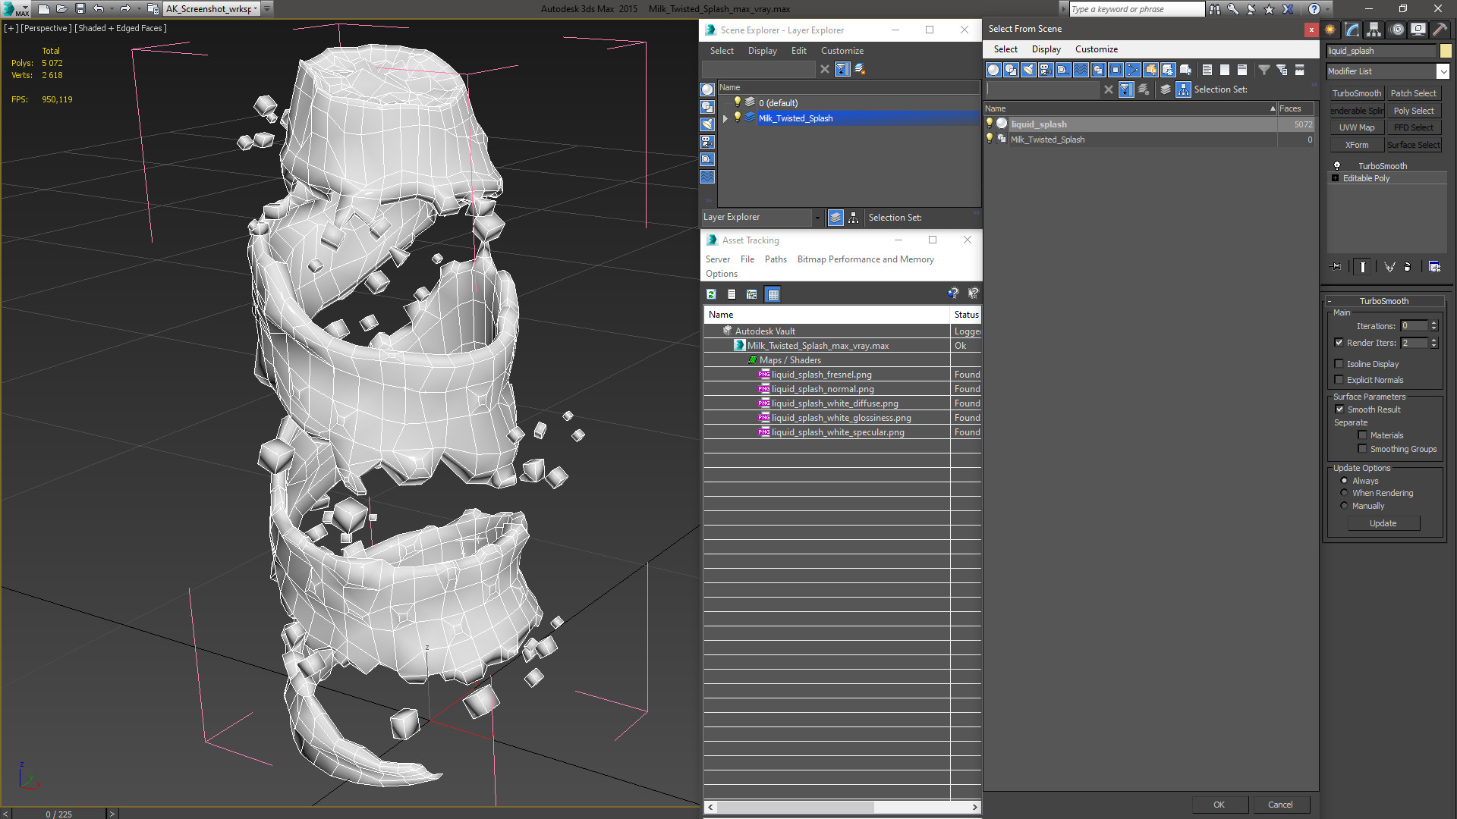The image size is (1457, 819).
Task: Toggle Display Cameras filter in Select From Scene
Action: 1046,70
